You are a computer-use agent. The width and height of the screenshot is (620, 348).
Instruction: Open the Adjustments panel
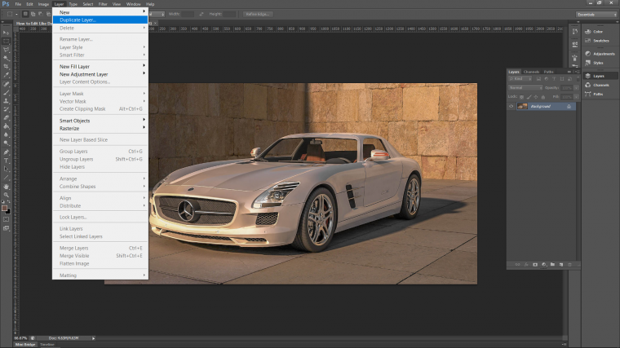tap(600, 54)
